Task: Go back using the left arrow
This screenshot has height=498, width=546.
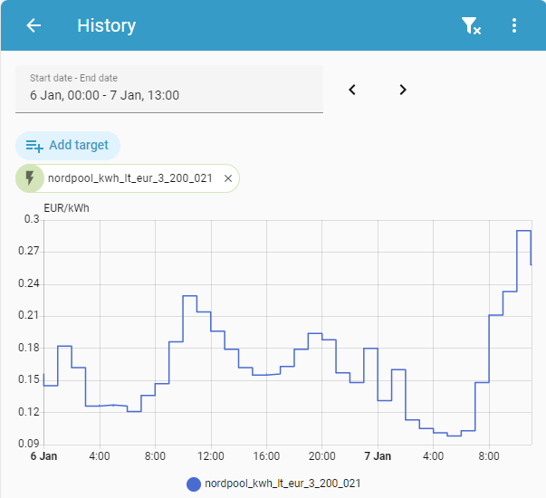Action: pyautogui.click(x=34, y=25)
